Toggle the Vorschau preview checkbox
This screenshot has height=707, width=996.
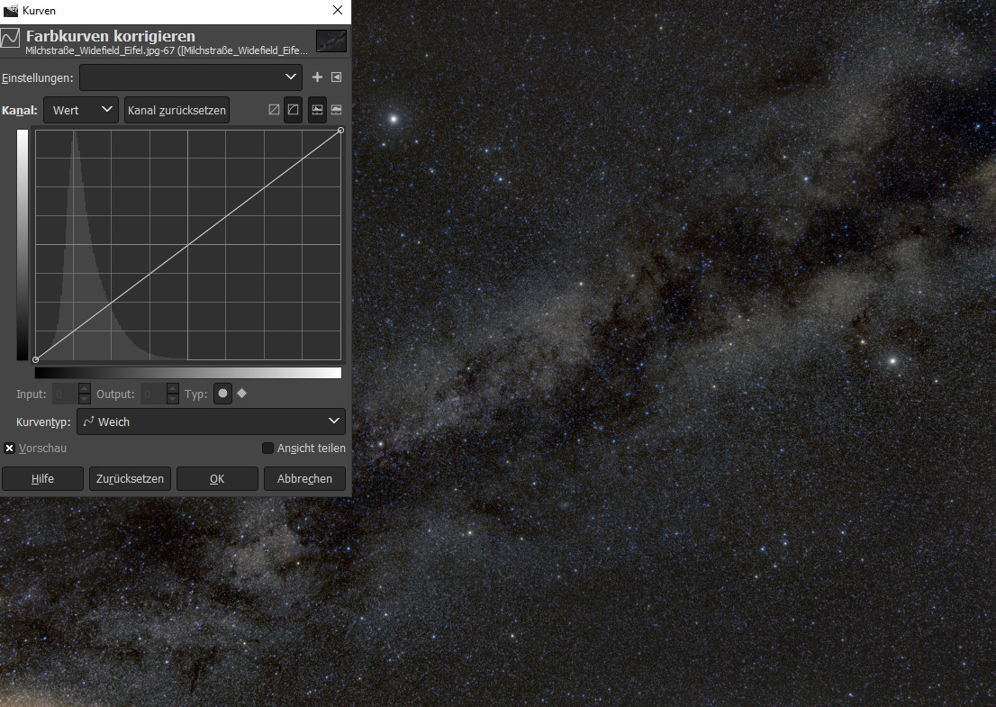click(x=10, y=449)
